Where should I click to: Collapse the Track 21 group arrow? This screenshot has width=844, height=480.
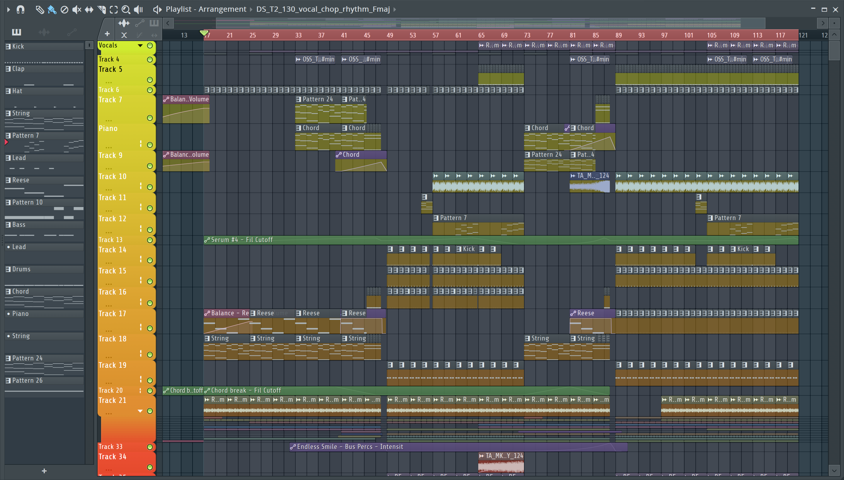pos(140,411)
